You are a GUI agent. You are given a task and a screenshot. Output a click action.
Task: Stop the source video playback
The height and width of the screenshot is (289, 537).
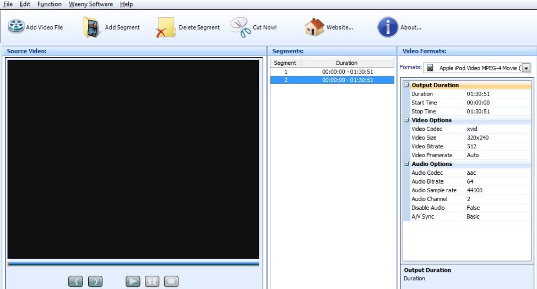click(x=171, y=281)
